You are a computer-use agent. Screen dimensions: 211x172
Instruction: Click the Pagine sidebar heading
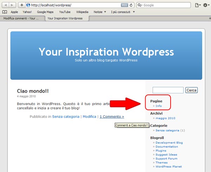click(x=156, y=101)
